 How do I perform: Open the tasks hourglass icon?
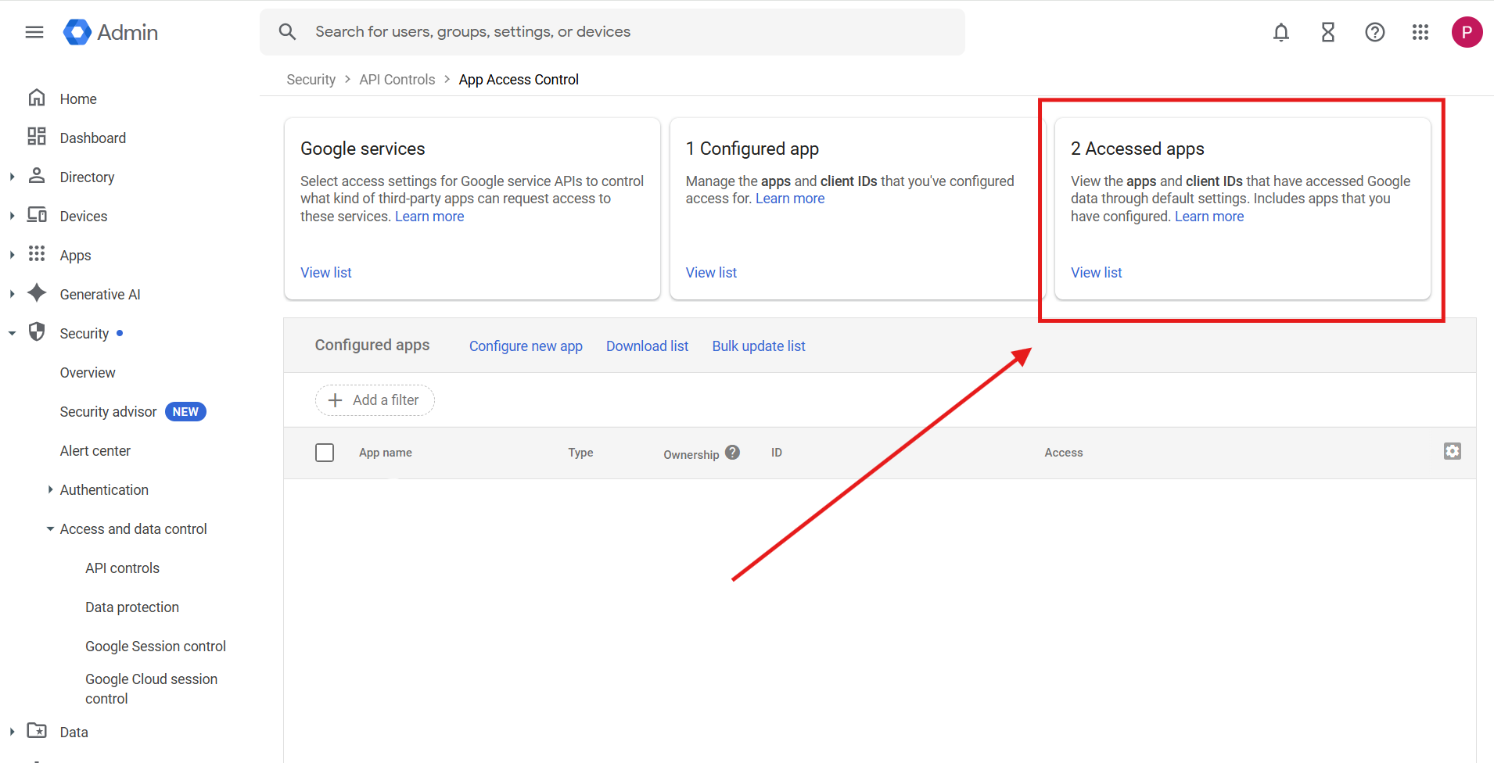click(1328, 32)
